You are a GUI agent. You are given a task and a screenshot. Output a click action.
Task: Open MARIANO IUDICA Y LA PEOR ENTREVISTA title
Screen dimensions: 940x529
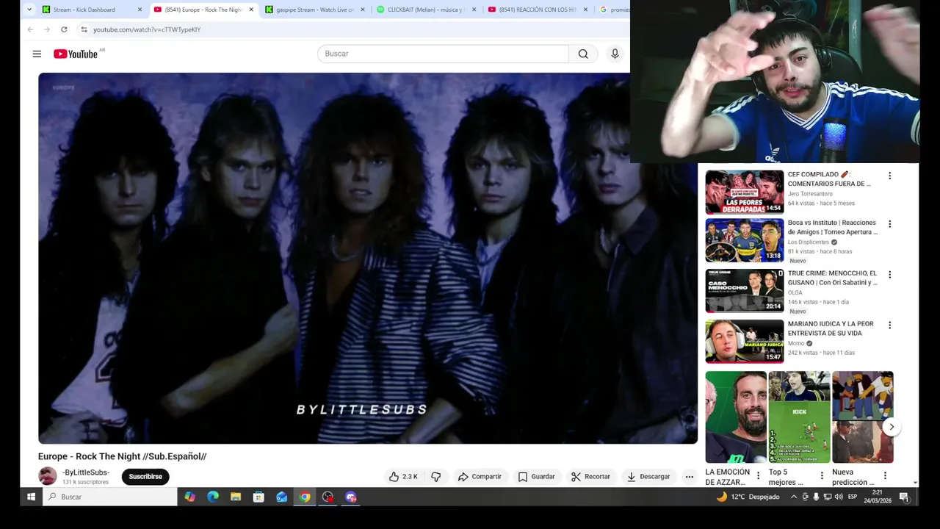[x=831, y=328]
